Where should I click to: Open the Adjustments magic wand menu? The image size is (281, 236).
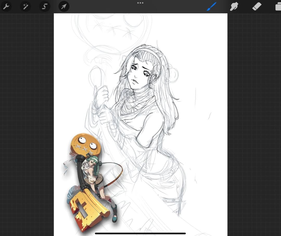click(x=25, y=7)
